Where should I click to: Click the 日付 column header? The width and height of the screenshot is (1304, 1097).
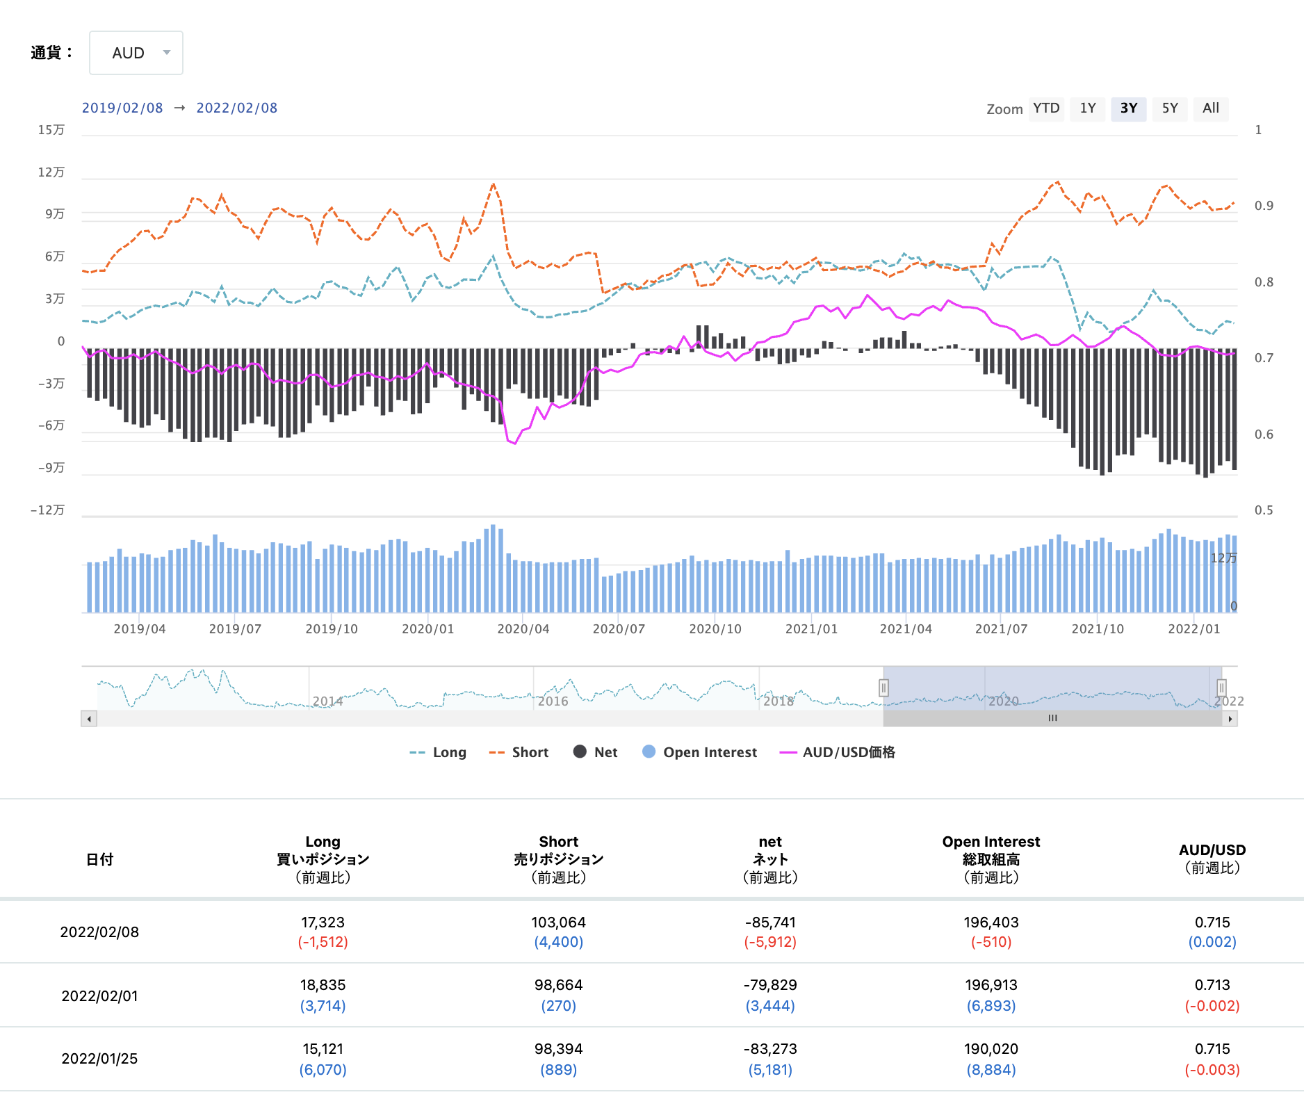pos(99,859)
